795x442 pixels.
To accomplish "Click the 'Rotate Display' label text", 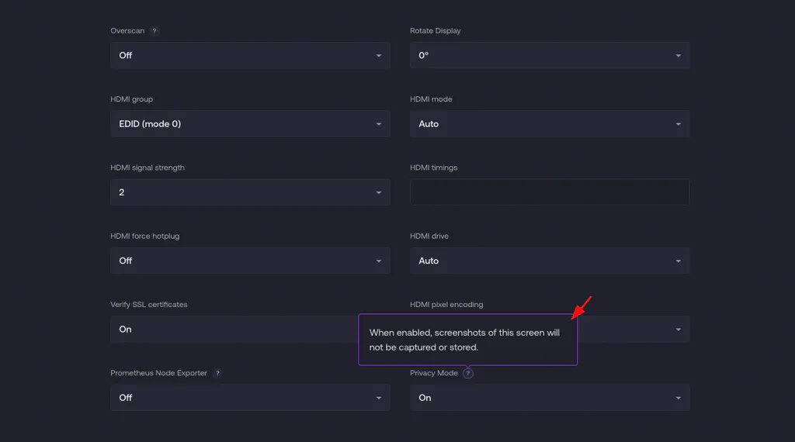I will 435,31.
